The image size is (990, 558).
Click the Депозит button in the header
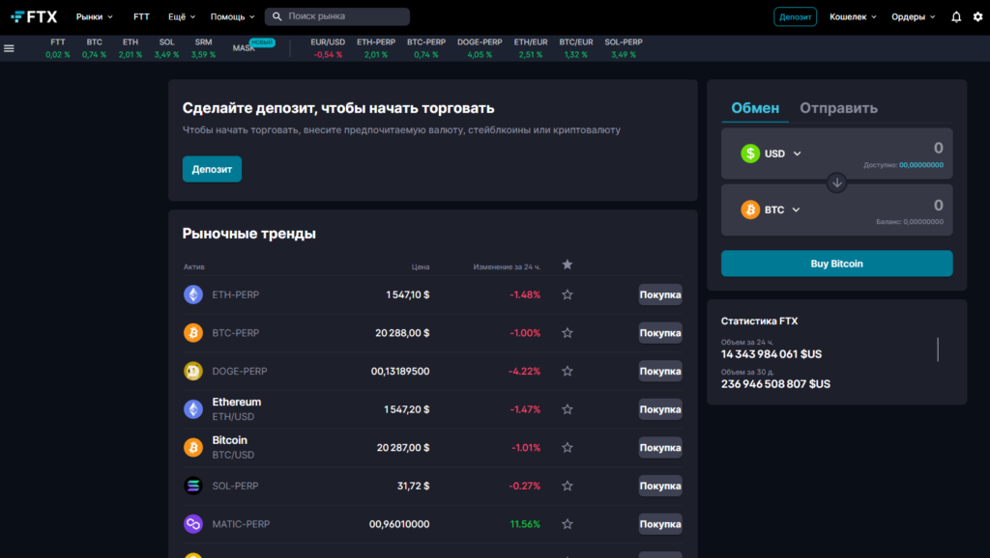795,15
